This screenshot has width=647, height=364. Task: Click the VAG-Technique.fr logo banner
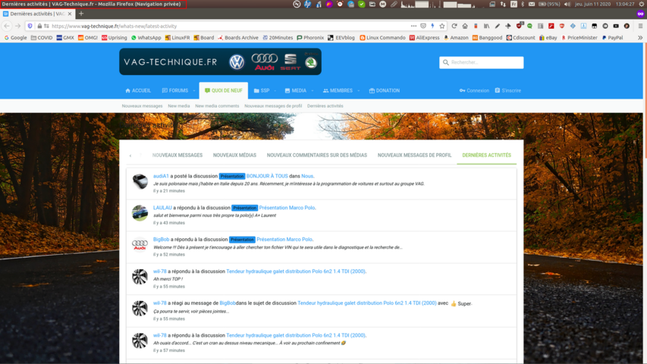click(220, 61)
